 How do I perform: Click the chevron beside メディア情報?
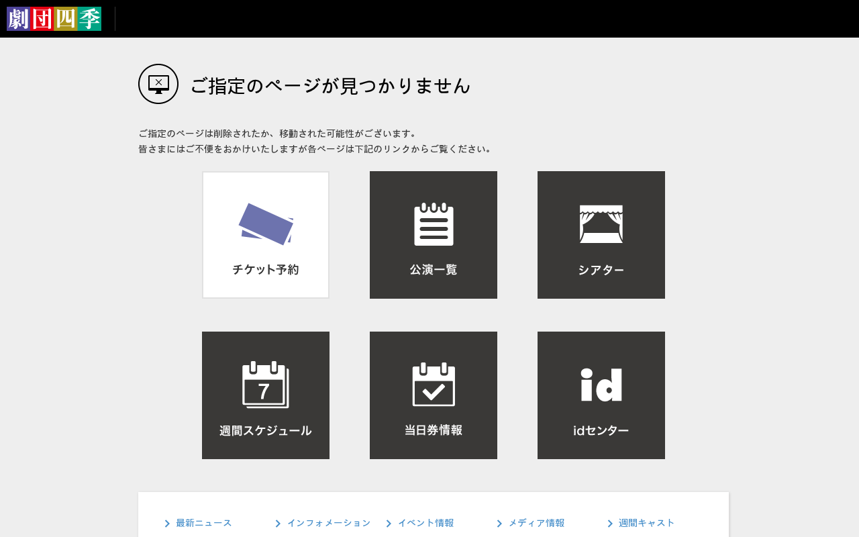499,524
